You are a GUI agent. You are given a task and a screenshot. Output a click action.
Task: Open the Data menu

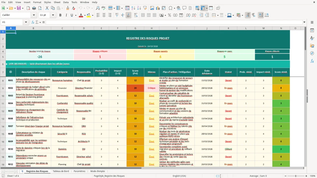coord(66,2)
